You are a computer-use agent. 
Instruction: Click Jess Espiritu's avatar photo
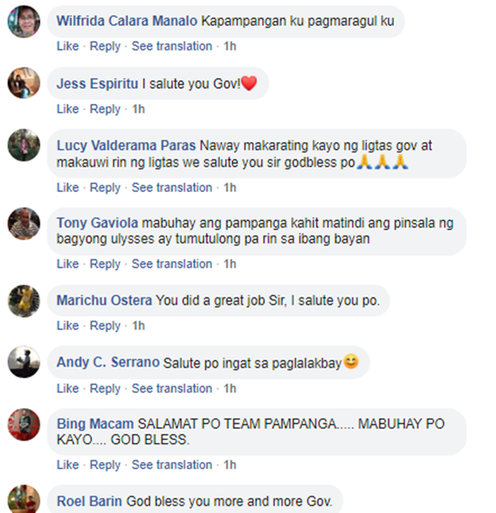(24, 83)
